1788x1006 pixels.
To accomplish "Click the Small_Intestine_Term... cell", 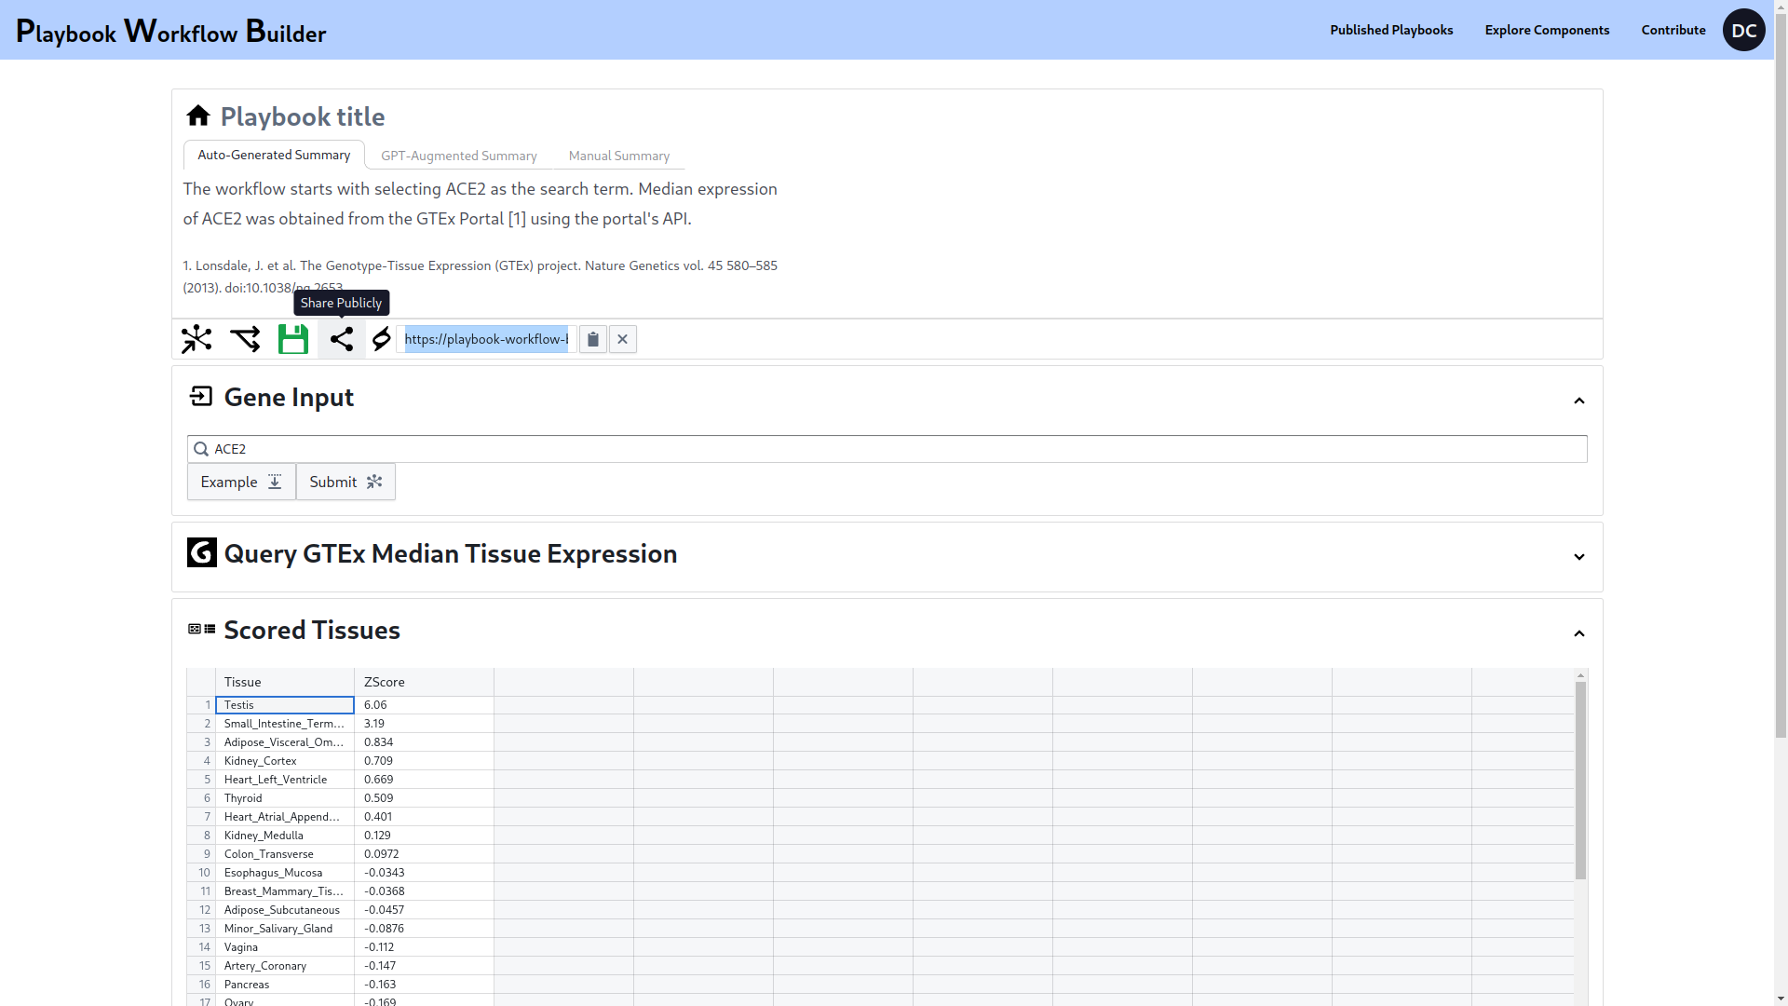I will click(x=285, y=724).
